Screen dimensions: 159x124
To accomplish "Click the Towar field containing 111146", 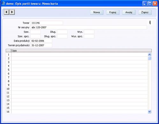I will pyautogui.click(x=47, y=23).
